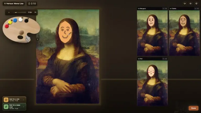Expand the Ask for a base coat option
Viewport: 201px width, 113px height.
click(14, 107)
